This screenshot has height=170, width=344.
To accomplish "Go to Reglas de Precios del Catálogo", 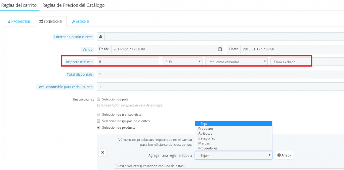I will [x=73, y=5].
